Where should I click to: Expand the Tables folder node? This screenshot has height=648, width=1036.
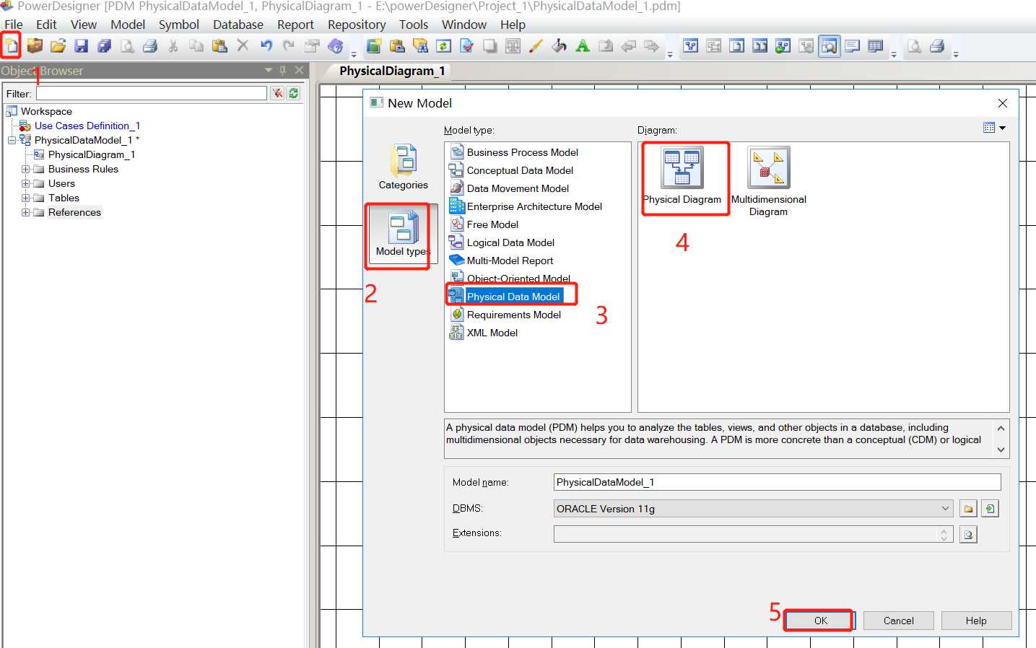click(x=26, y=198)
